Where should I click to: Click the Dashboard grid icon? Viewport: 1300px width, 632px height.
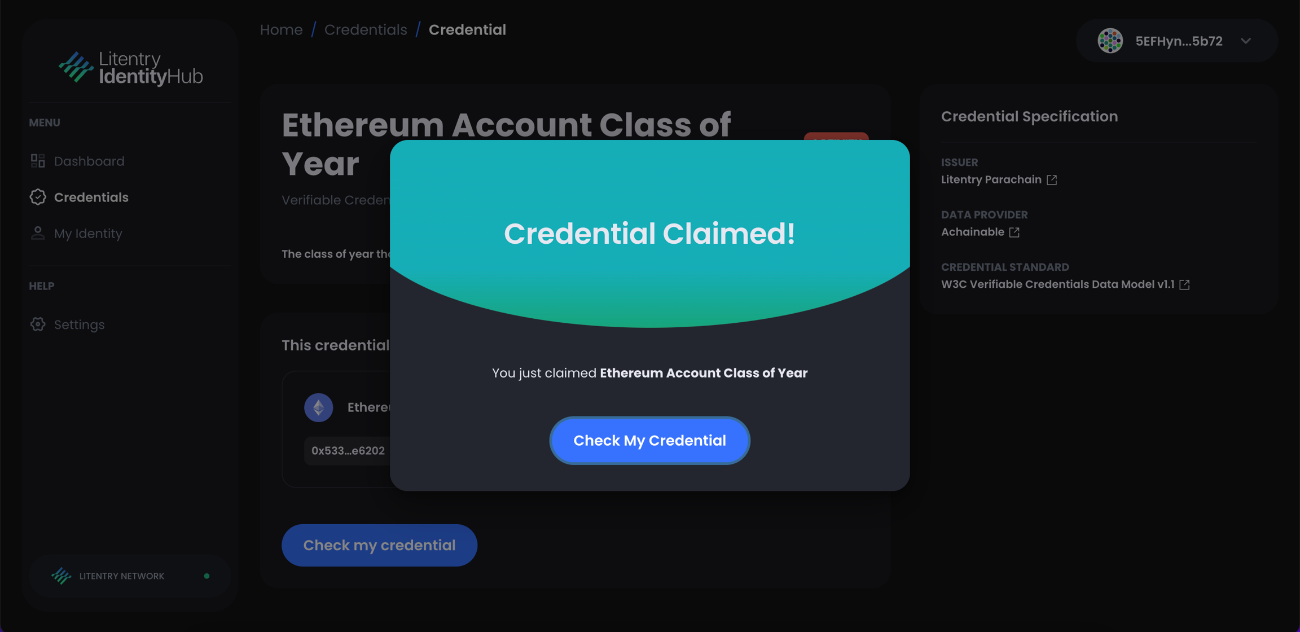(38, 161)
